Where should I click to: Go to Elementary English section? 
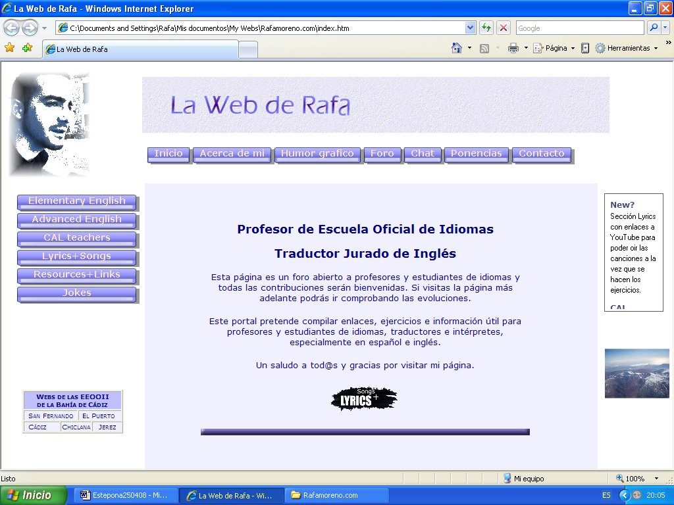[x=76, y=201]
